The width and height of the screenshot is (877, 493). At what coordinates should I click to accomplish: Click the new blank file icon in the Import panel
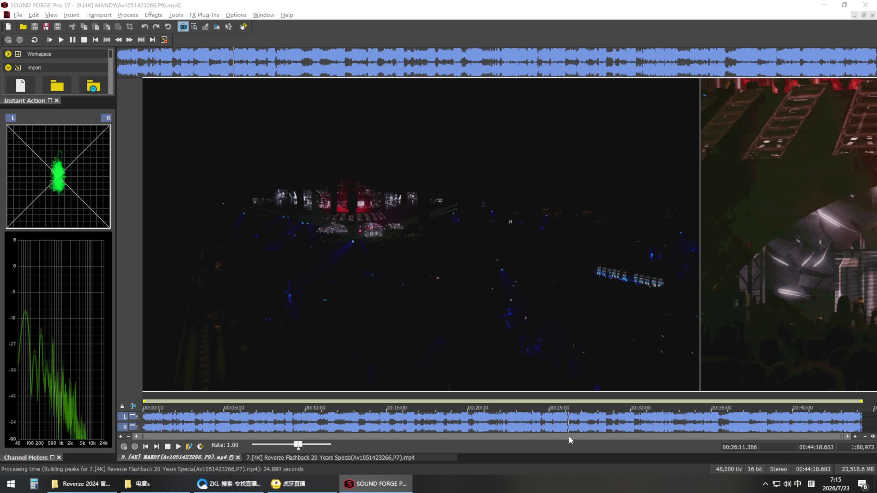[x=21, y=85]
